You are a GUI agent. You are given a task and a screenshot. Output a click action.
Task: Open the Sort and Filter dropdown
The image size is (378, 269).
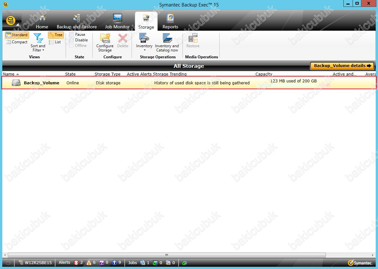tap(38, 42)
